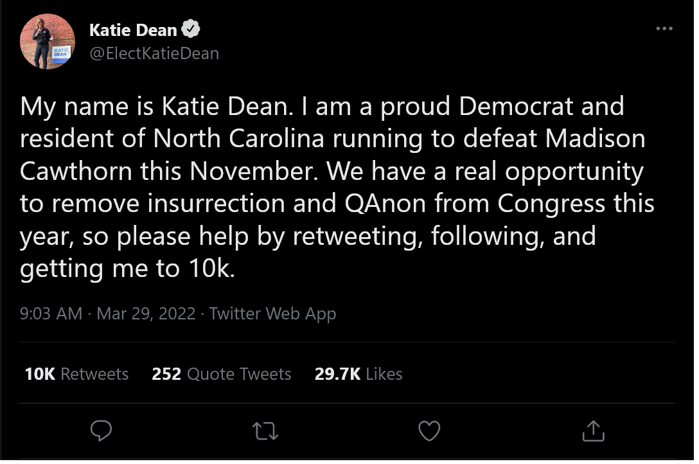Click the Quote Tweets label
This screenshot has height=464, width=699.
click(239, 374)
